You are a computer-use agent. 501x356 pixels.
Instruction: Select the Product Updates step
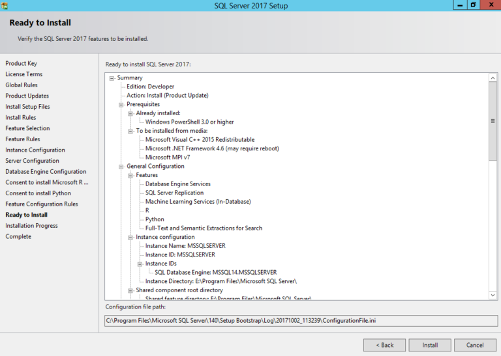click(x=27, y=96)
